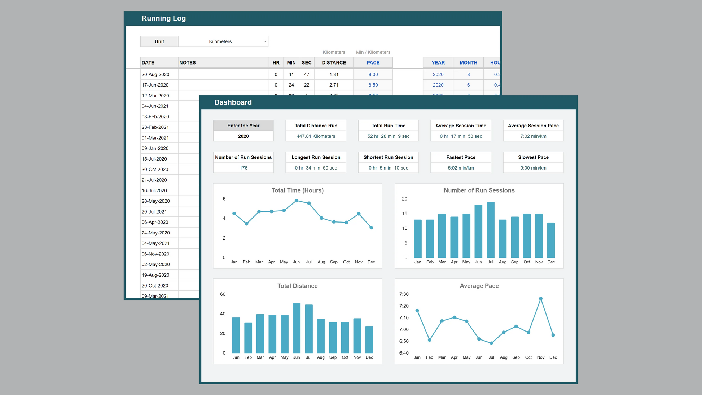Click the YEAR column header
The image size is (702, 395).
[x=438, y=62]
